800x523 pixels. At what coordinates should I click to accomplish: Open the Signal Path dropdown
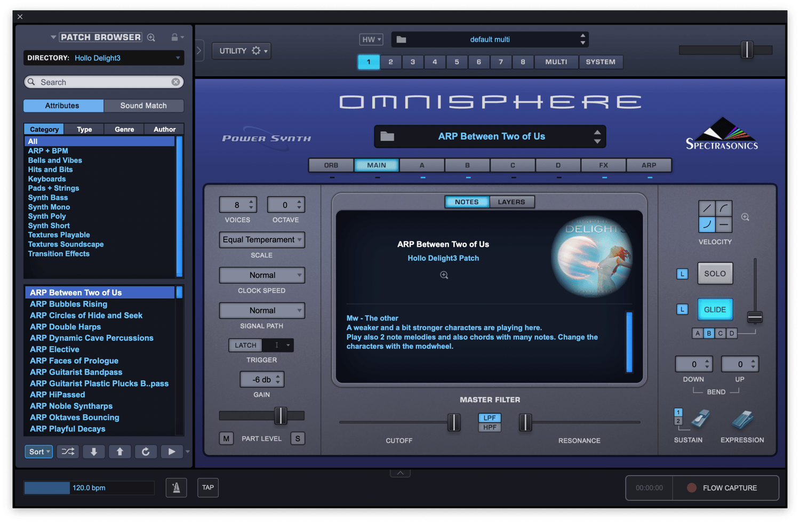coord(262,310)
